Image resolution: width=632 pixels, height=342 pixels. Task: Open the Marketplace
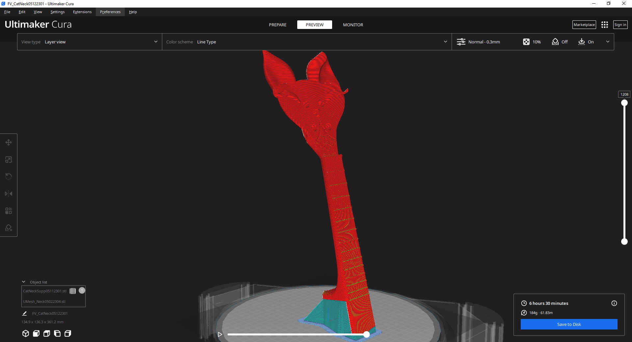(584, 25)
